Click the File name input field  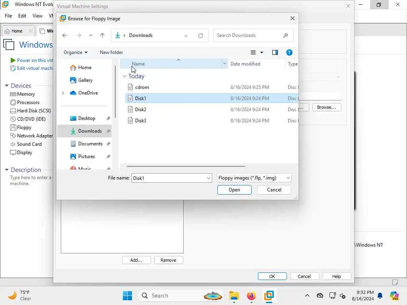click(169, 178)
